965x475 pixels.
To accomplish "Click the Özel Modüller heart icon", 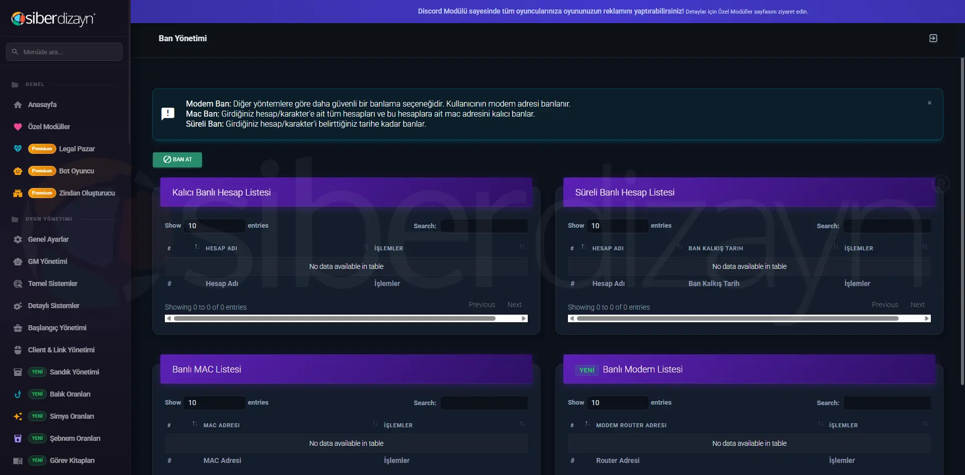I will pyautogui.click(x=18, y=127).
